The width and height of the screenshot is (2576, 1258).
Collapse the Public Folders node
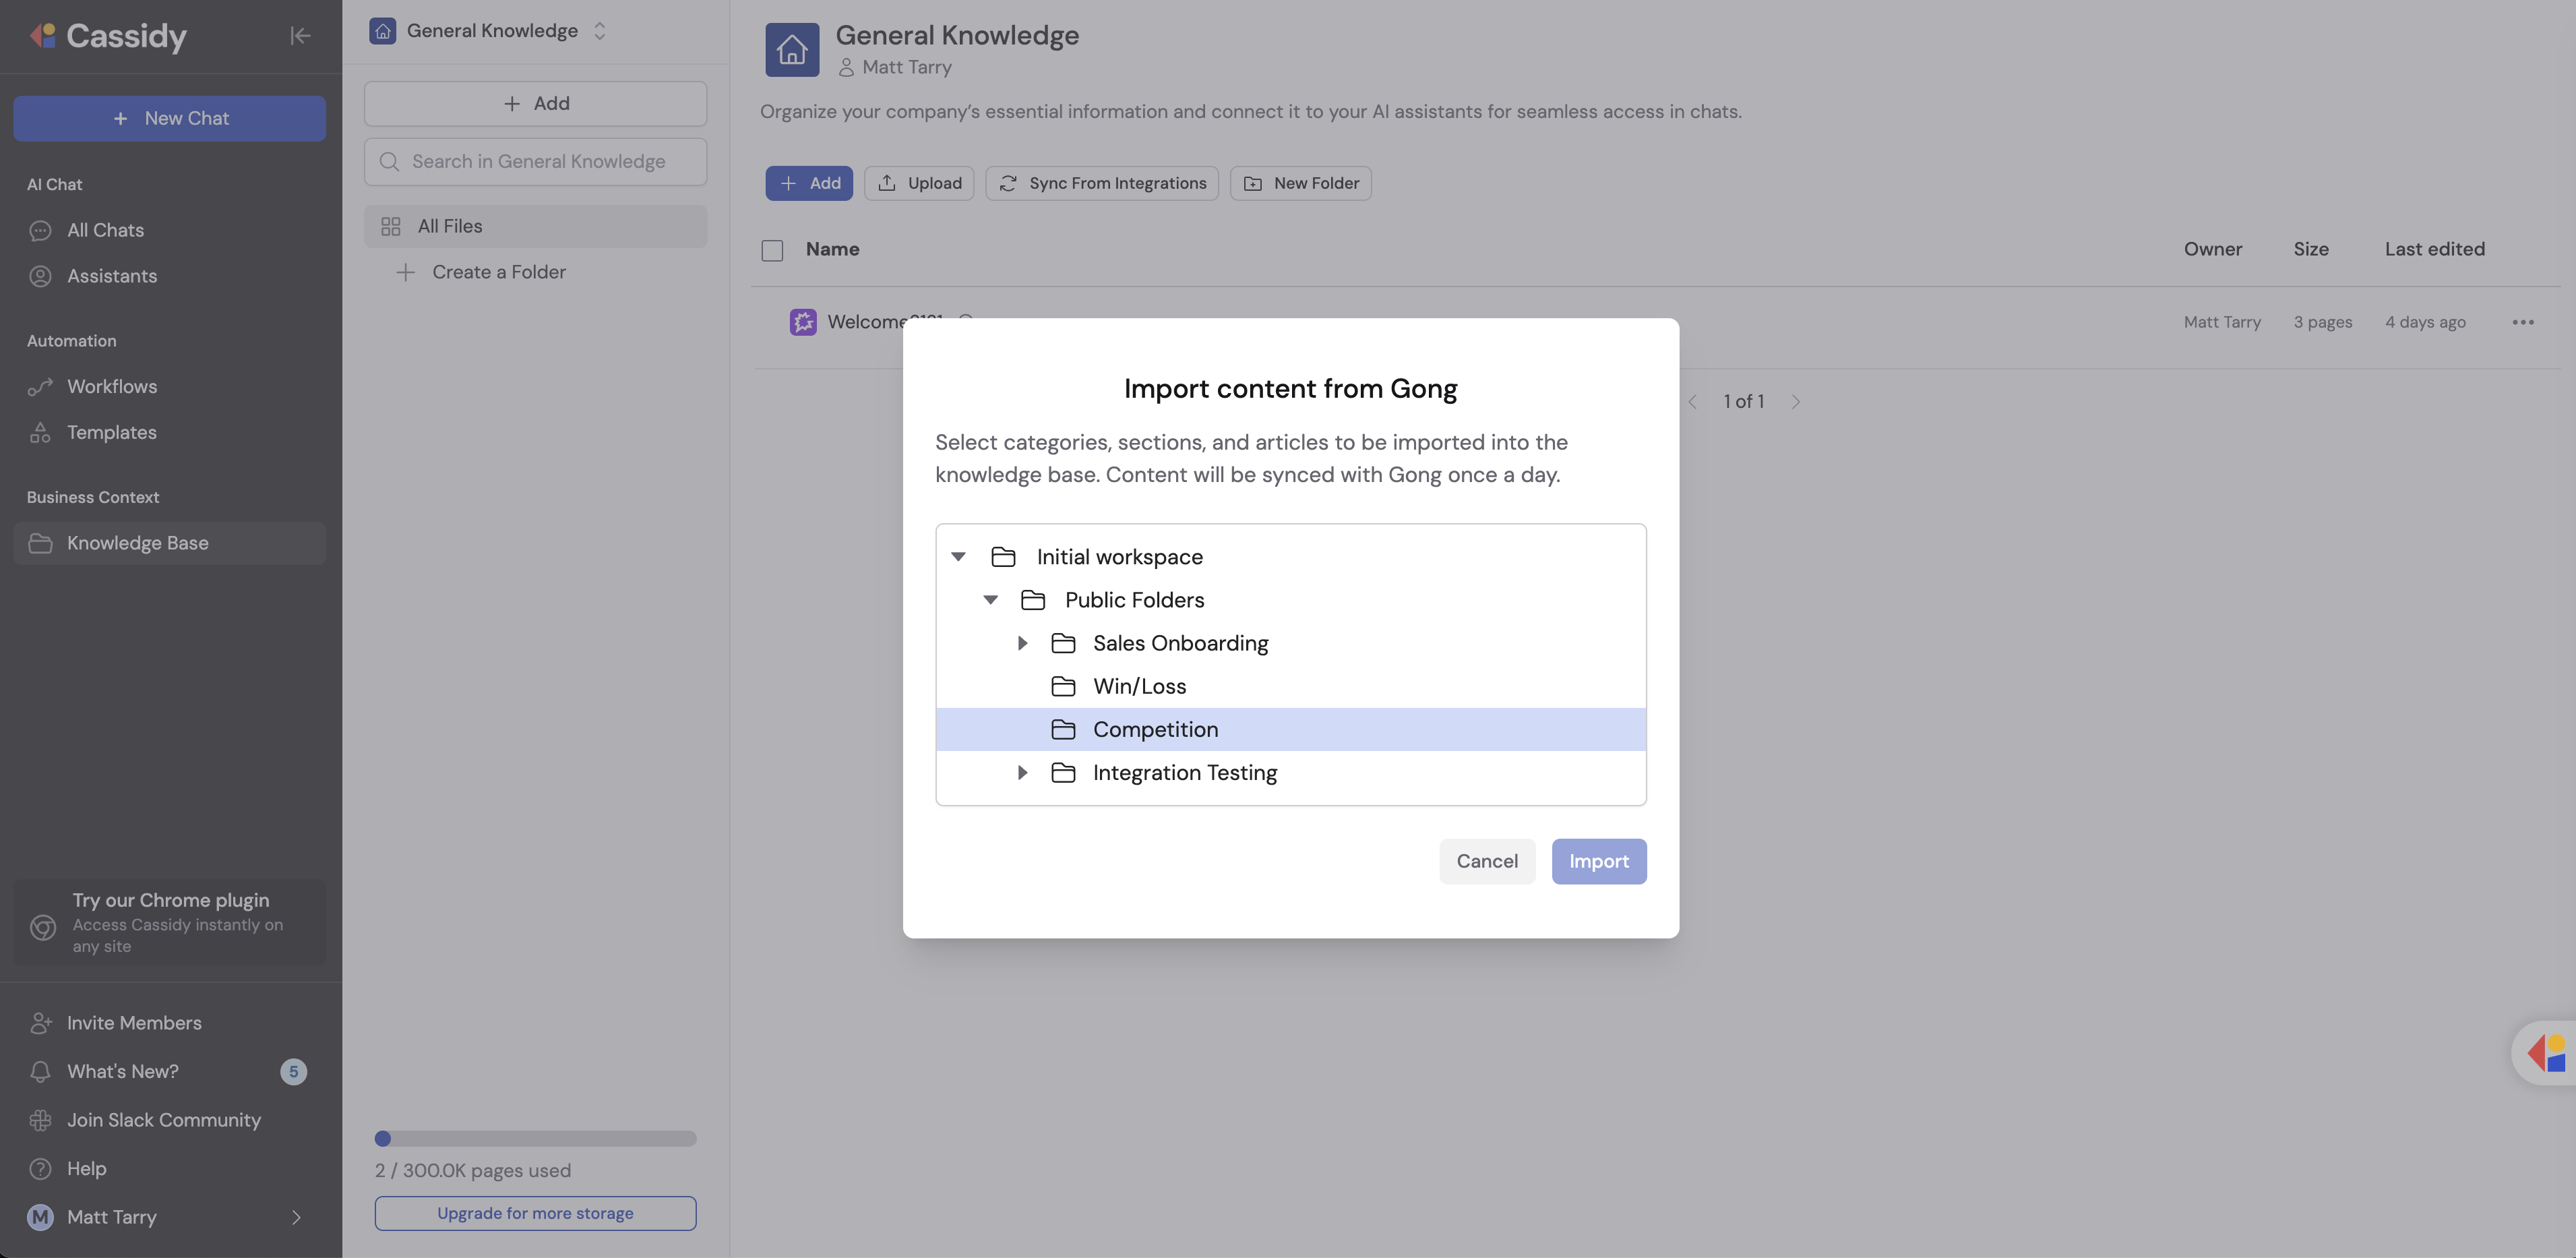[x=990, y=600]
